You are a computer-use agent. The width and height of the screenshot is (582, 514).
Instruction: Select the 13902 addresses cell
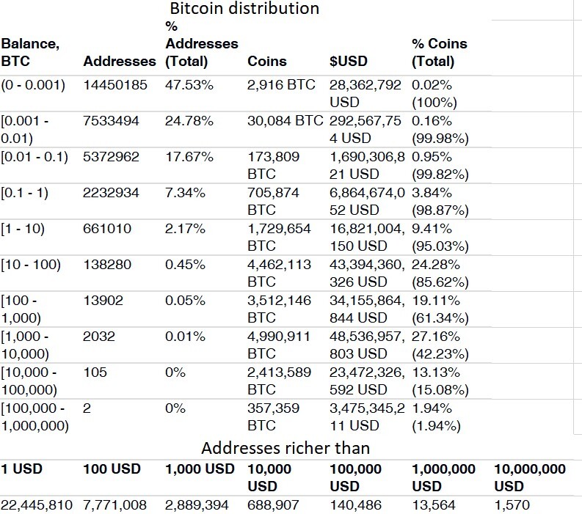(x=103, y=301)
